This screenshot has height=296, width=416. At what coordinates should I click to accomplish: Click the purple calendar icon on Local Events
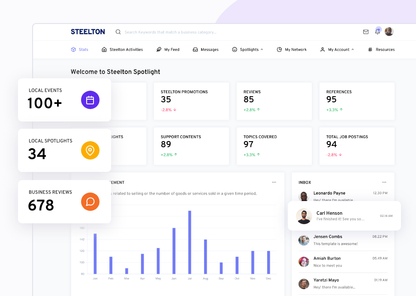(90, 100)
